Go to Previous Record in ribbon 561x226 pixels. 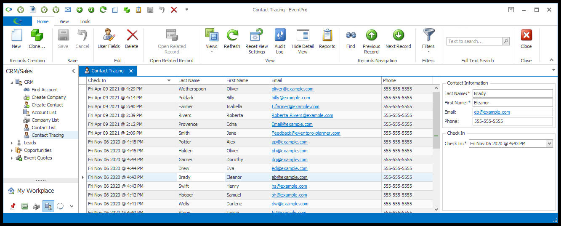pyautogui.click(x=371, y=42)
